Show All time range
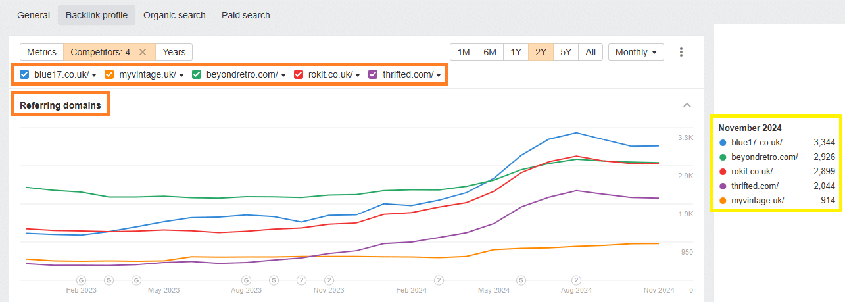This screenshot has width=845, height=302. pos(591,52)
